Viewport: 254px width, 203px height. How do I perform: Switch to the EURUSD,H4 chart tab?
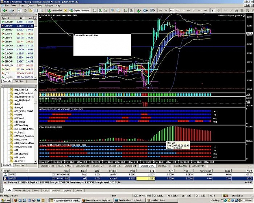coord(164,166)
